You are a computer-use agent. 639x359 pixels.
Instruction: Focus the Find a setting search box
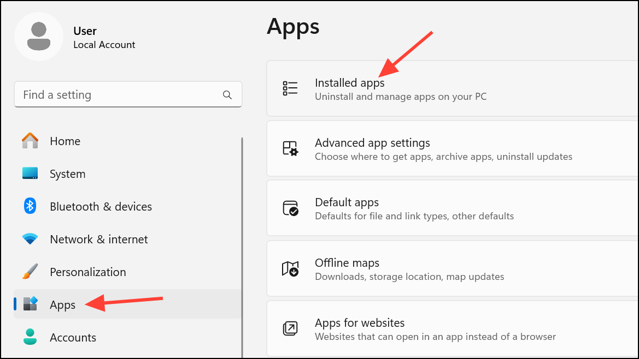[x=128, y=94]
